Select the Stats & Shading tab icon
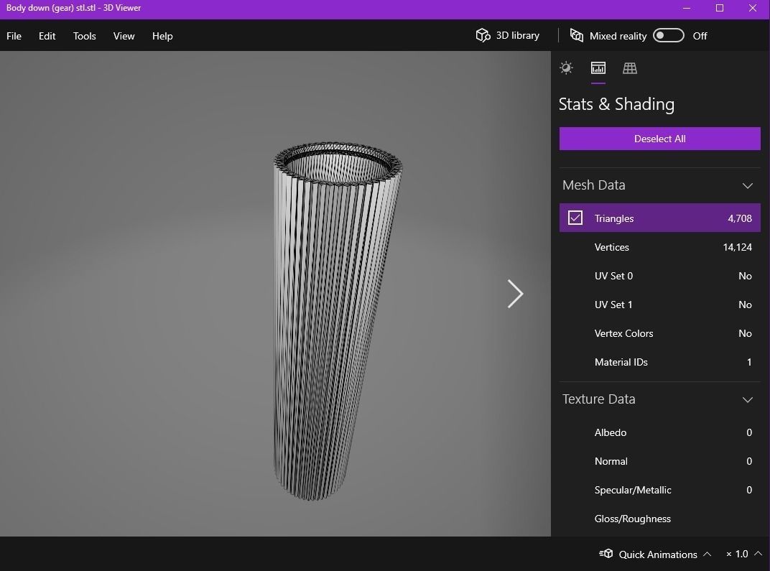Screen dimensions: 770x571 (598, 68)
